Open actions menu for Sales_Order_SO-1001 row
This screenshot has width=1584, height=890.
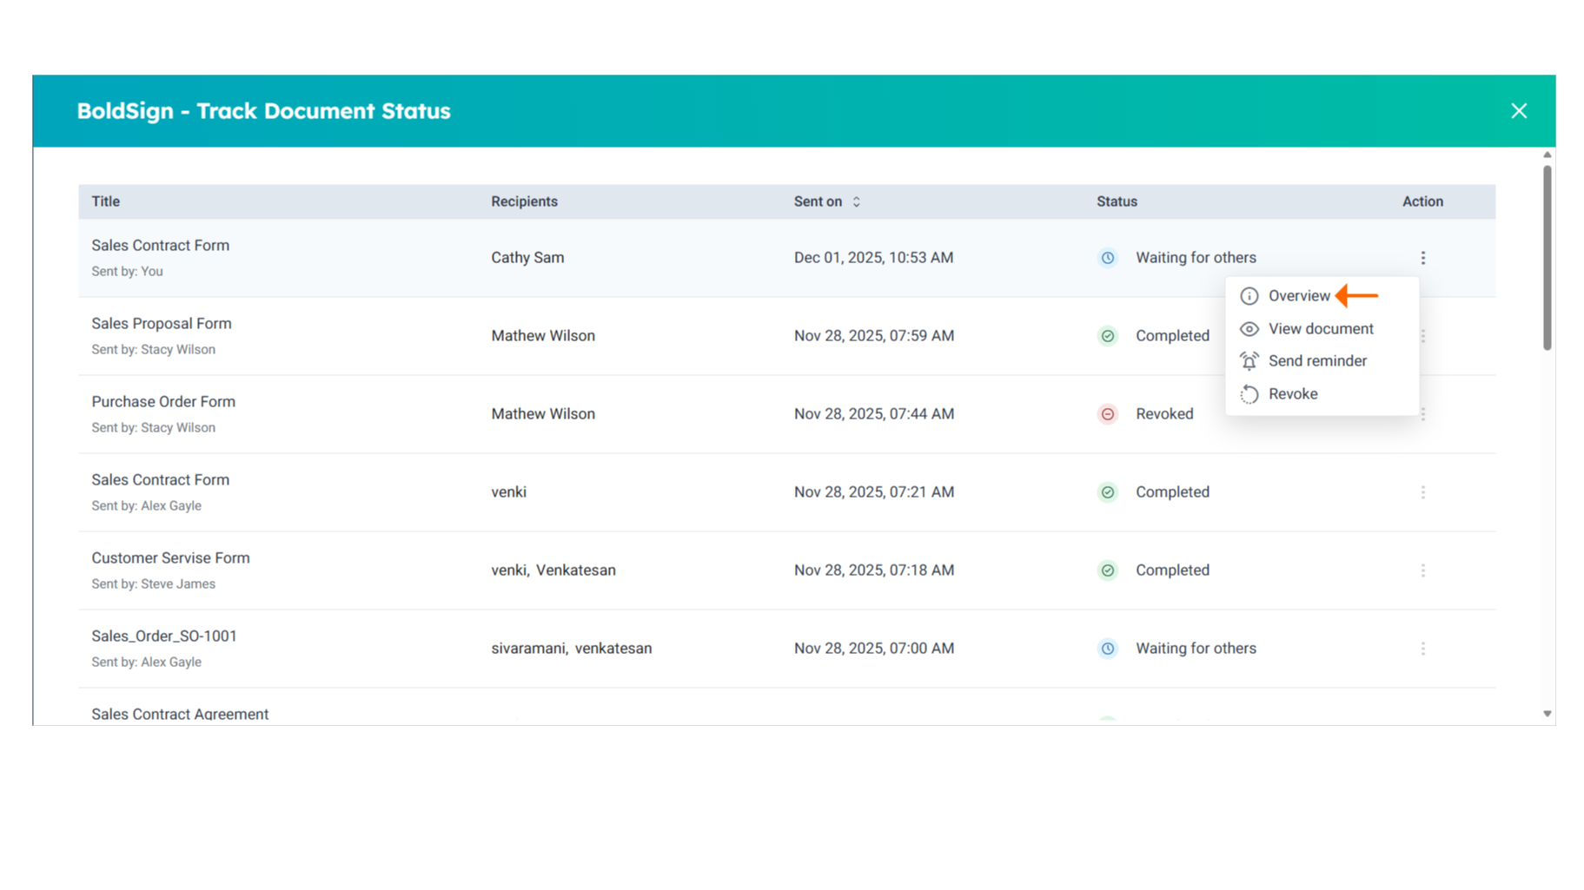pos(1422,649)
